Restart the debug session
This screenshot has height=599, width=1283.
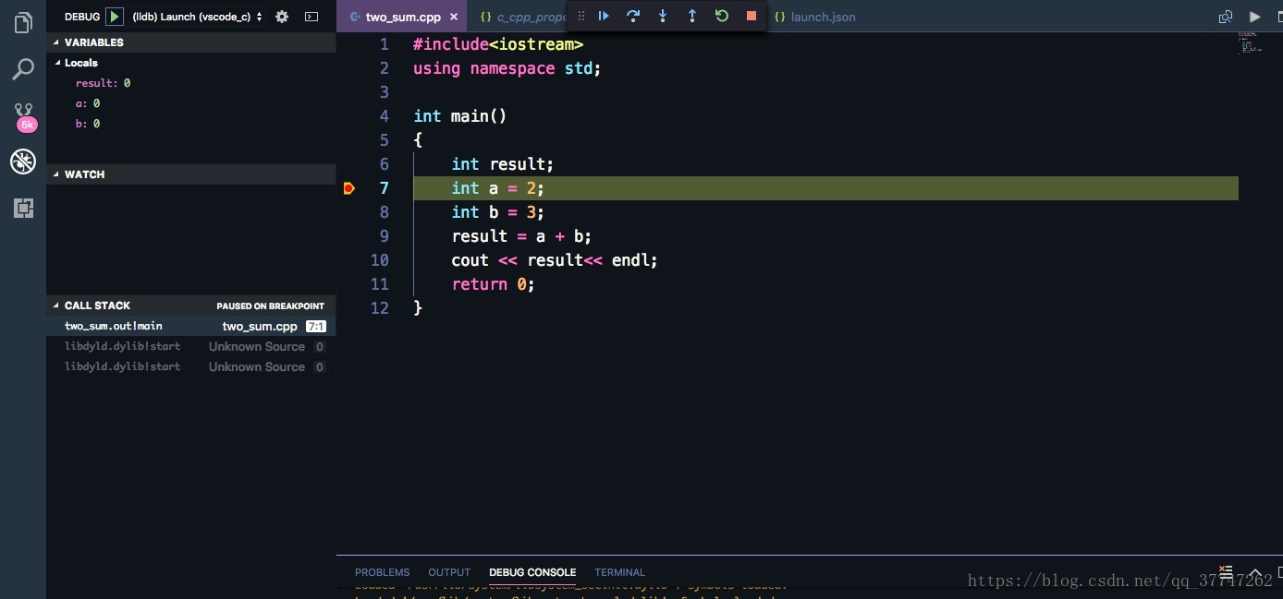[722, 16]
